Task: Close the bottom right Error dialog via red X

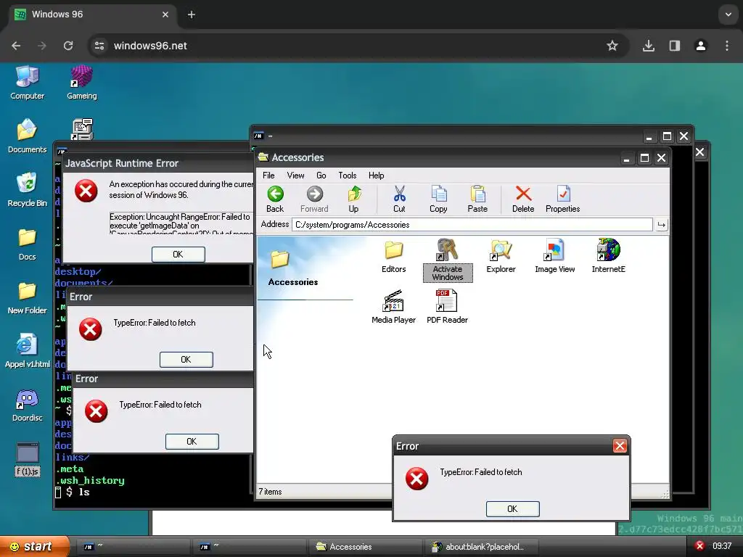Action: click(620, 446)
